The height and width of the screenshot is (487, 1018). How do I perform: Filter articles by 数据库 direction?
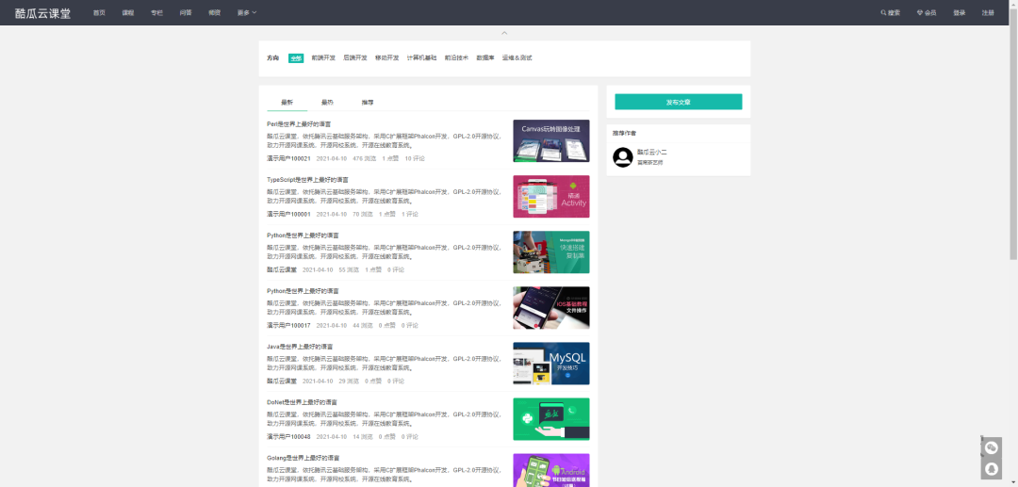(485, 58)
